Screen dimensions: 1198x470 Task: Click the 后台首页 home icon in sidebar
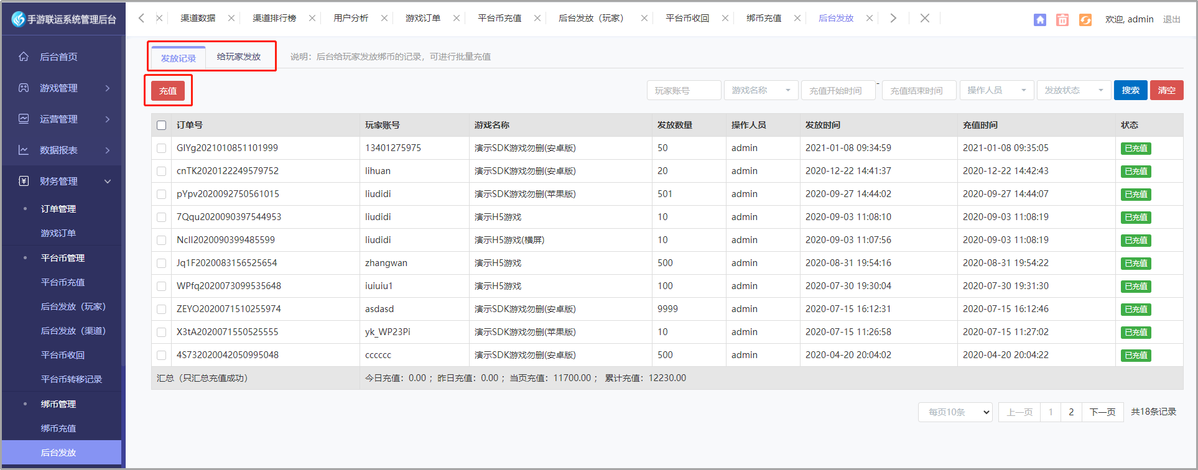point(24,57)
